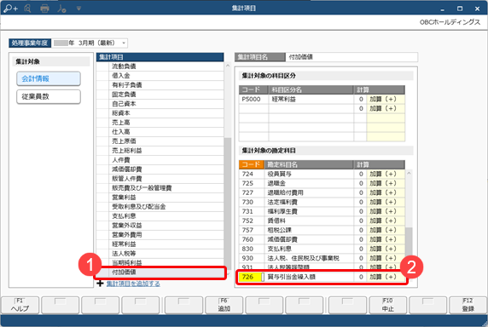Click account code 760 cell
The image size is (488, 327).
pyautogui.click(x=252, y=239)
